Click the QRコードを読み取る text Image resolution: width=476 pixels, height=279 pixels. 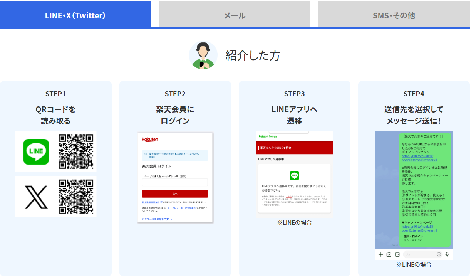[x=56, y=115]
